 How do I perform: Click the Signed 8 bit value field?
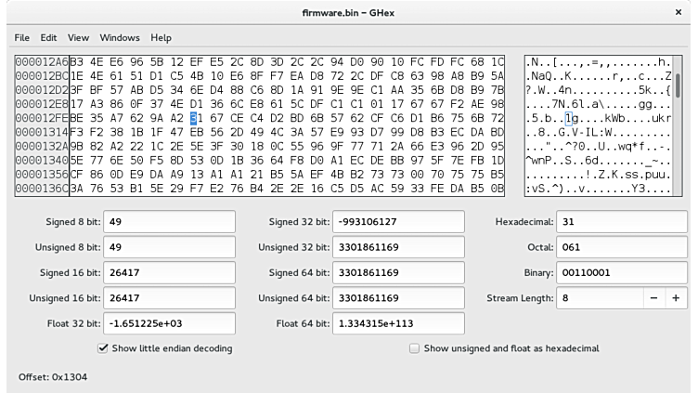pyautogui.click(x=169, y=223)
